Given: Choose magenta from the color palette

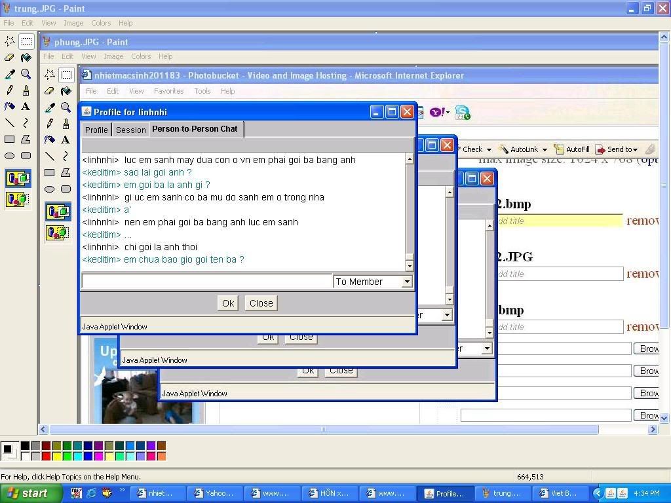Looking at the screenshot, I should (98, 456).
